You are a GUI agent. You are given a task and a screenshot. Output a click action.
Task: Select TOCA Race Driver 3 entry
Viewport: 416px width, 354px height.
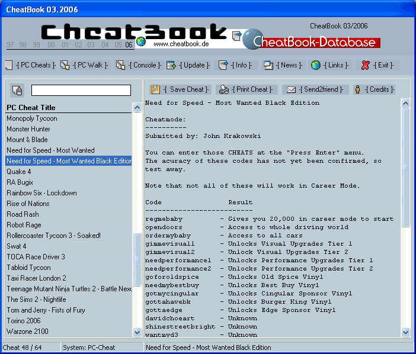(x=69, y=257)
